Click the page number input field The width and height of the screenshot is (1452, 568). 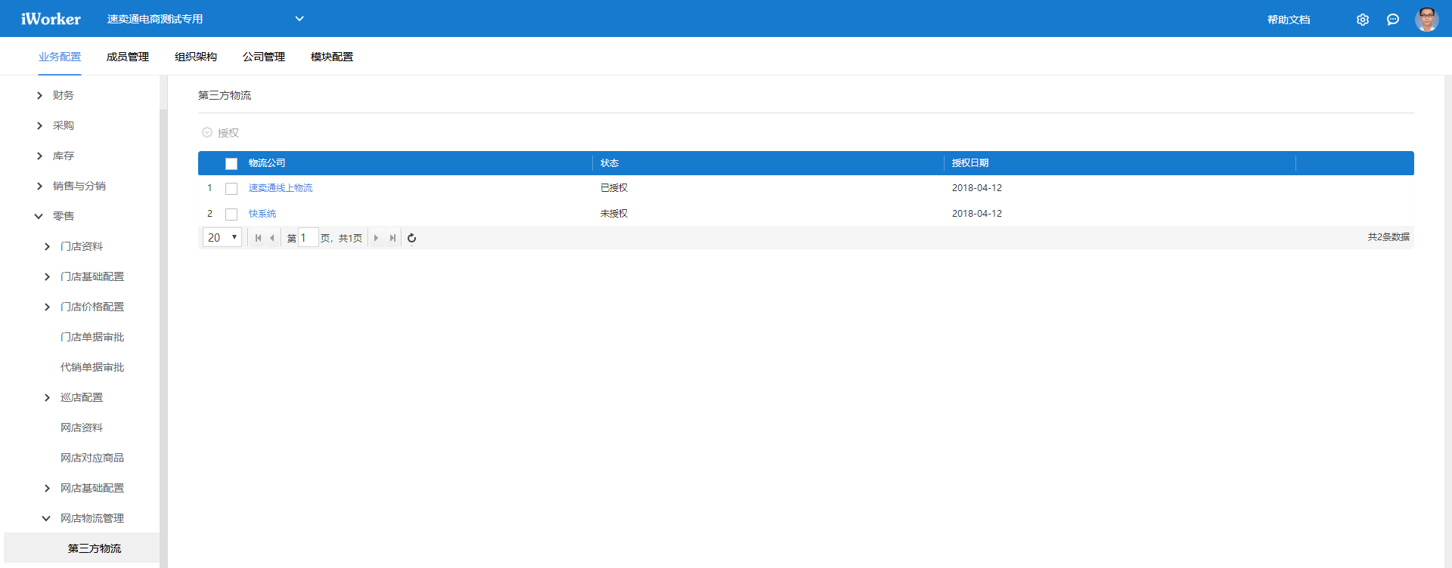[x=309, y=238]
